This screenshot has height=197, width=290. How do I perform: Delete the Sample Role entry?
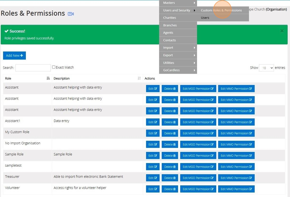[170, 156]
